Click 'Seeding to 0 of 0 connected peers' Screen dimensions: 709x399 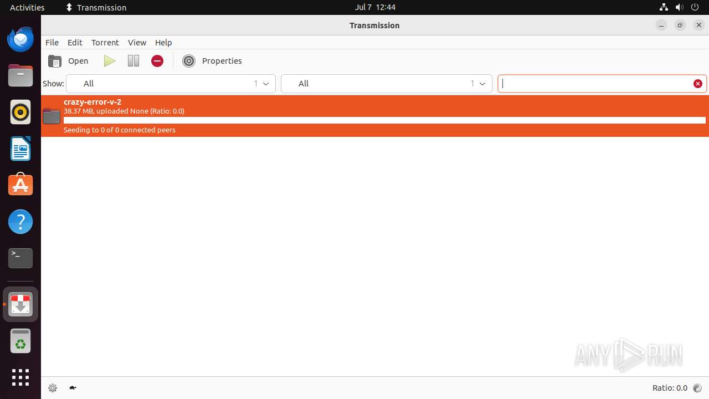[120, 130]
